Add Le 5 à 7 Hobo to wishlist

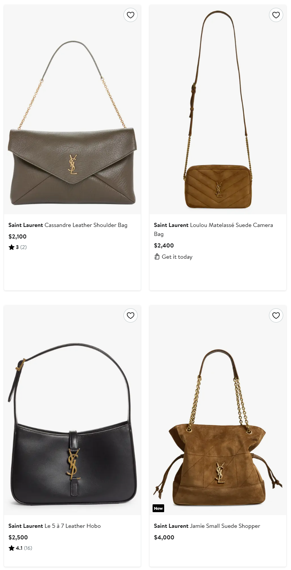[131, 315]
